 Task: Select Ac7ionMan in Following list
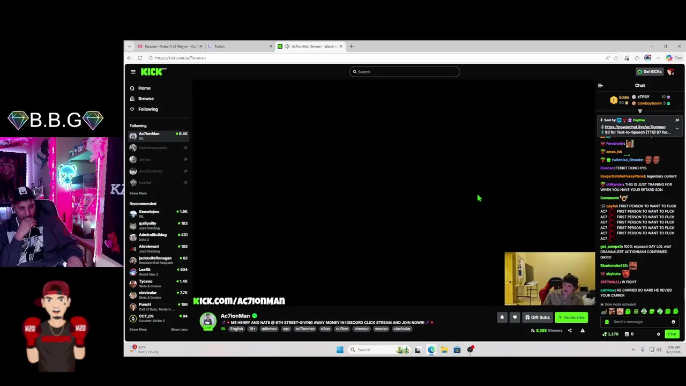pyautogui.click(x=158, y=136)
